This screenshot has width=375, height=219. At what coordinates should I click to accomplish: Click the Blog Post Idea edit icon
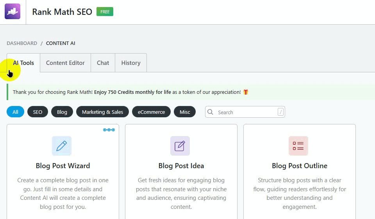click(180, 146)
